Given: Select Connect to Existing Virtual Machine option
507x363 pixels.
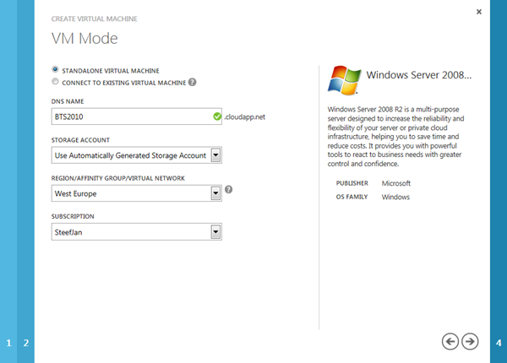Looking at the screenshot, I should point(56,82).
